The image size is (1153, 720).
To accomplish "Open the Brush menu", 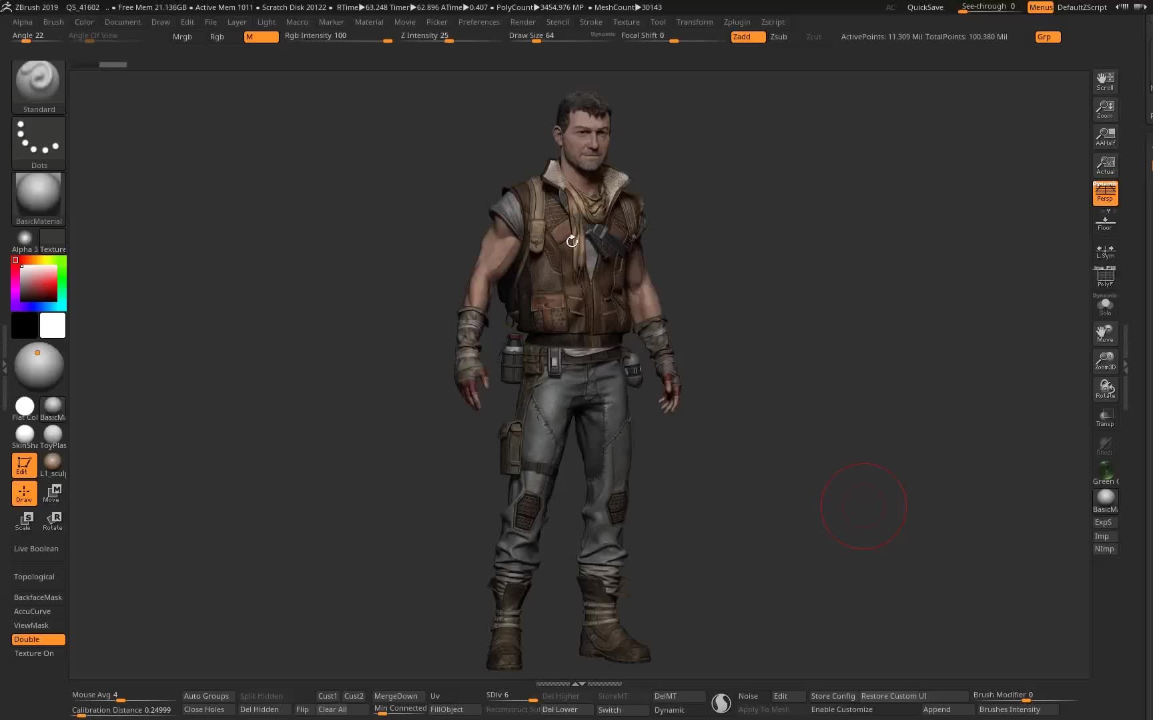I will point(53,22).
